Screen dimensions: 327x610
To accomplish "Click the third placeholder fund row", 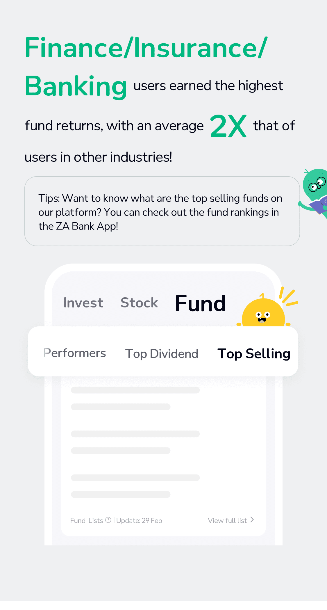I will 135,486.
